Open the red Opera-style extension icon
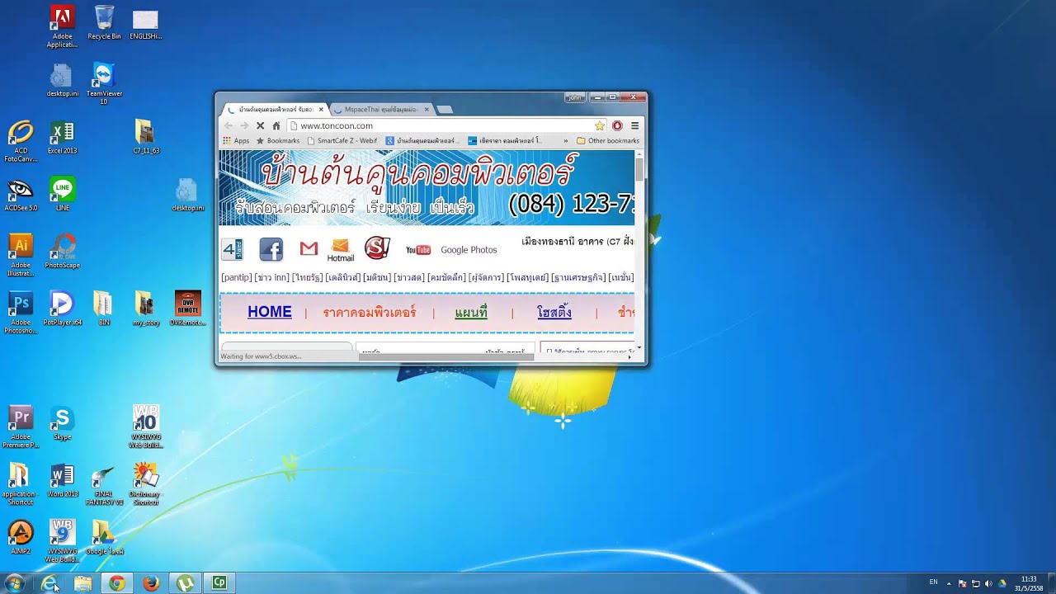1056x594 pixels. click(x=617, y=125)
